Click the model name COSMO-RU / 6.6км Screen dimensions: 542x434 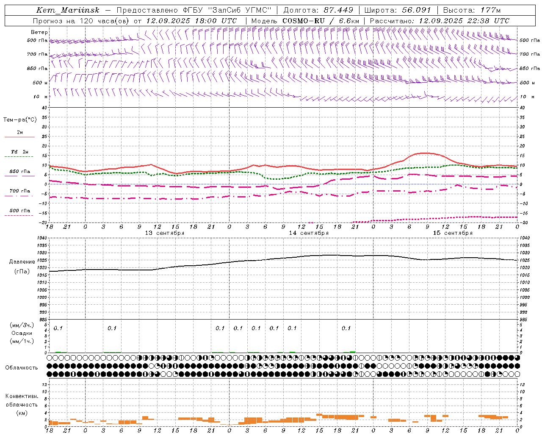coord(321,21)
